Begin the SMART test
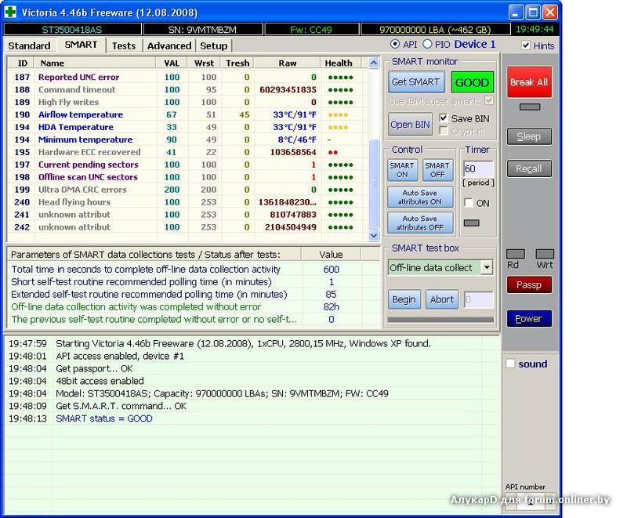 pos(404,299)
